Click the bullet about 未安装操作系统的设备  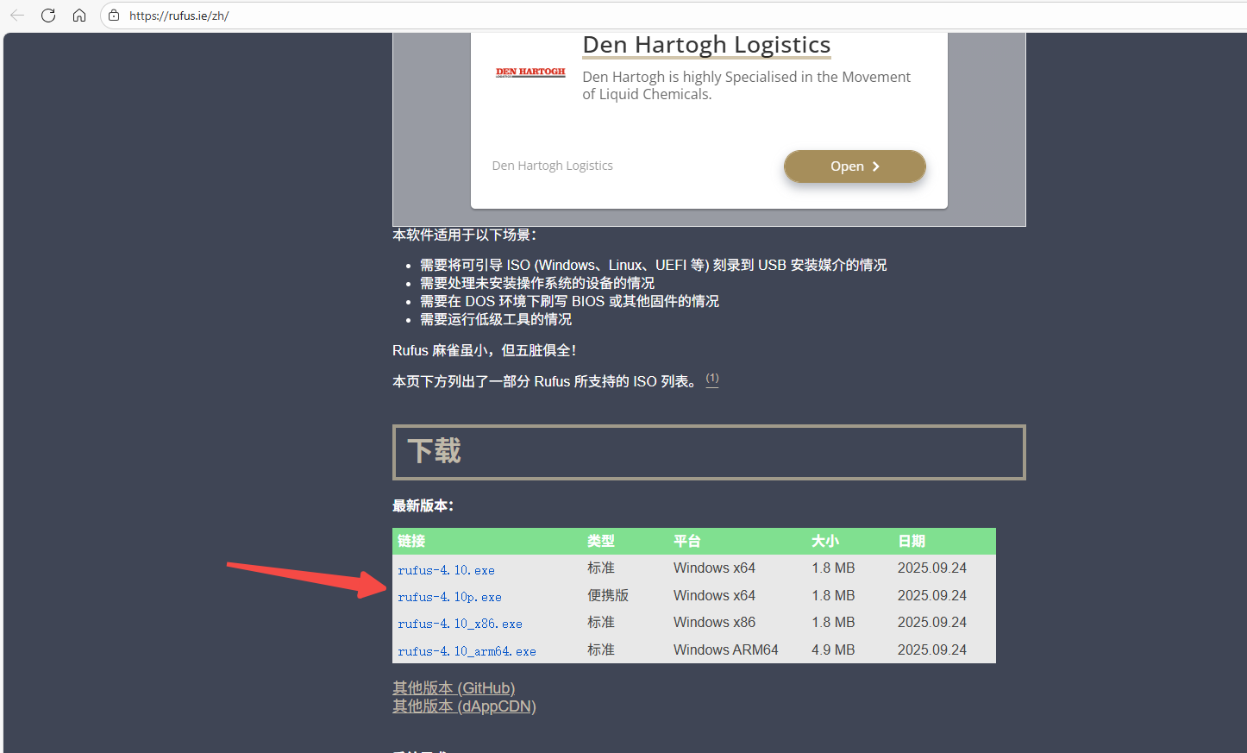pyautogui.click(x=537, y=283)
